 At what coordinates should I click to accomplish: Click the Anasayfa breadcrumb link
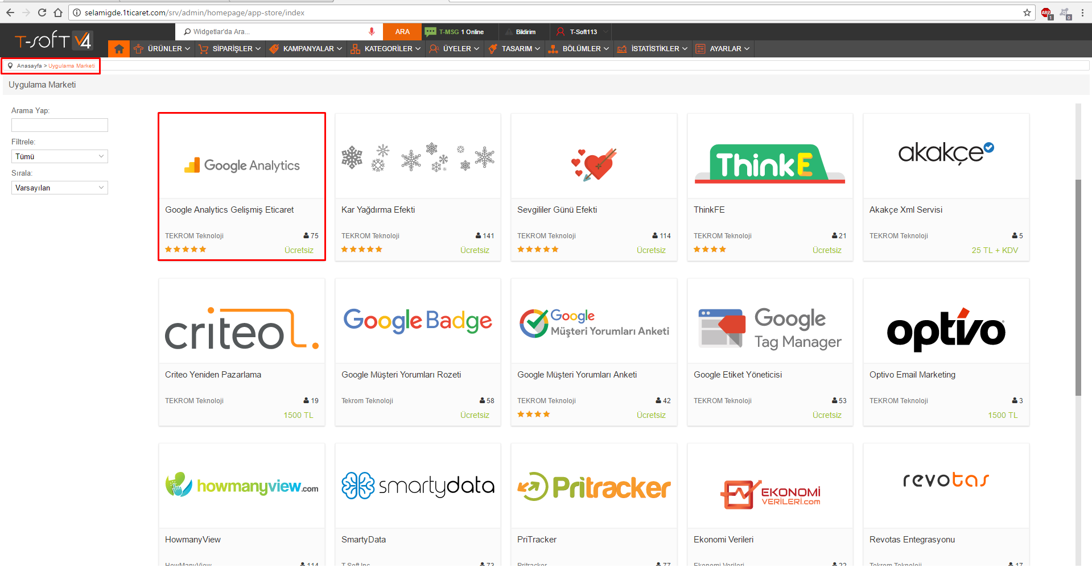pos(29,66)
